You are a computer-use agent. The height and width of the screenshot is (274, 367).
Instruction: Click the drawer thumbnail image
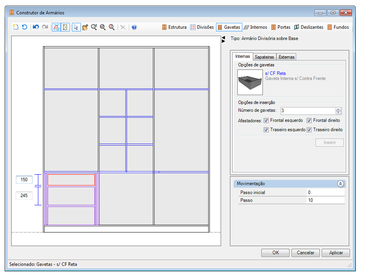[250, 82]
